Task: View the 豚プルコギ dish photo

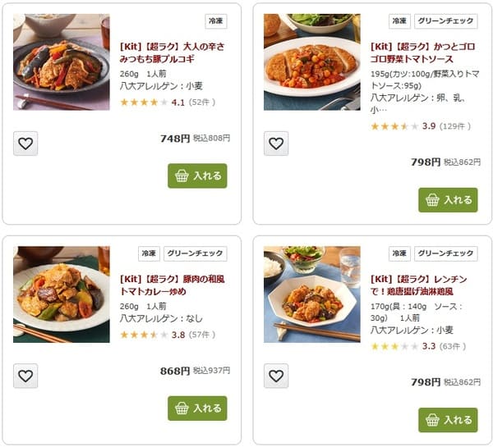Action: 62,62
